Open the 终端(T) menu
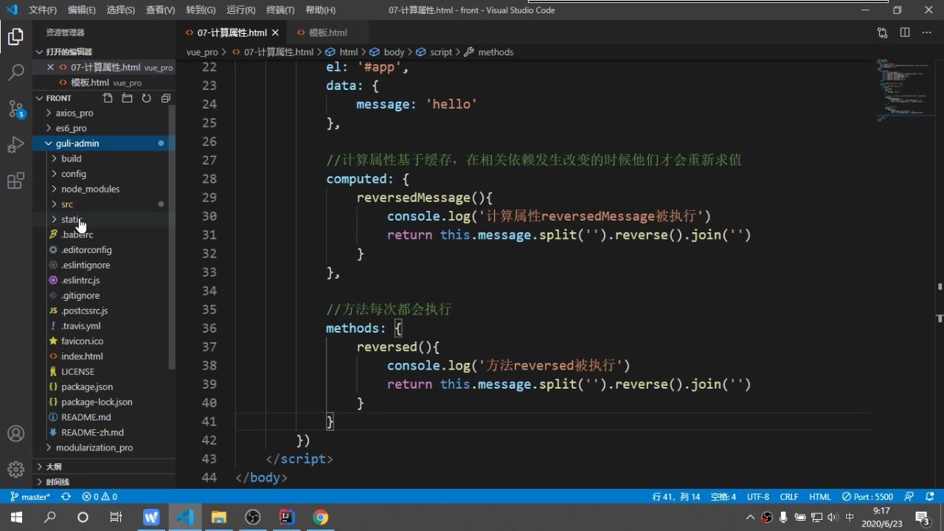The height and width of the screenshot is (531, 944). tap(280, 10)
